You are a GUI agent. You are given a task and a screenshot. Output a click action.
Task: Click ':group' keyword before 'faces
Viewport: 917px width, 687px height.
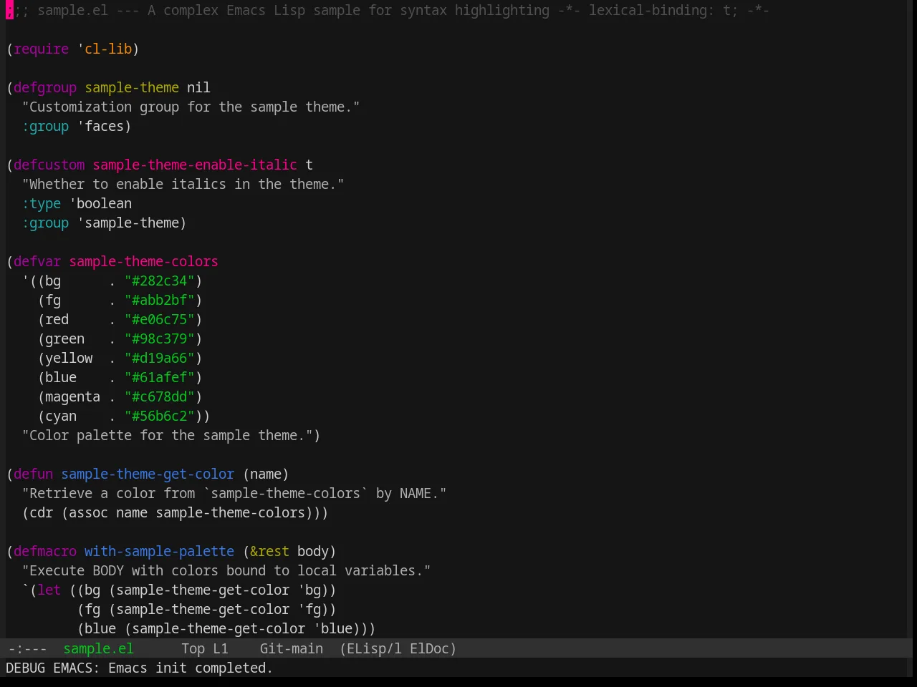click(45, 126)
